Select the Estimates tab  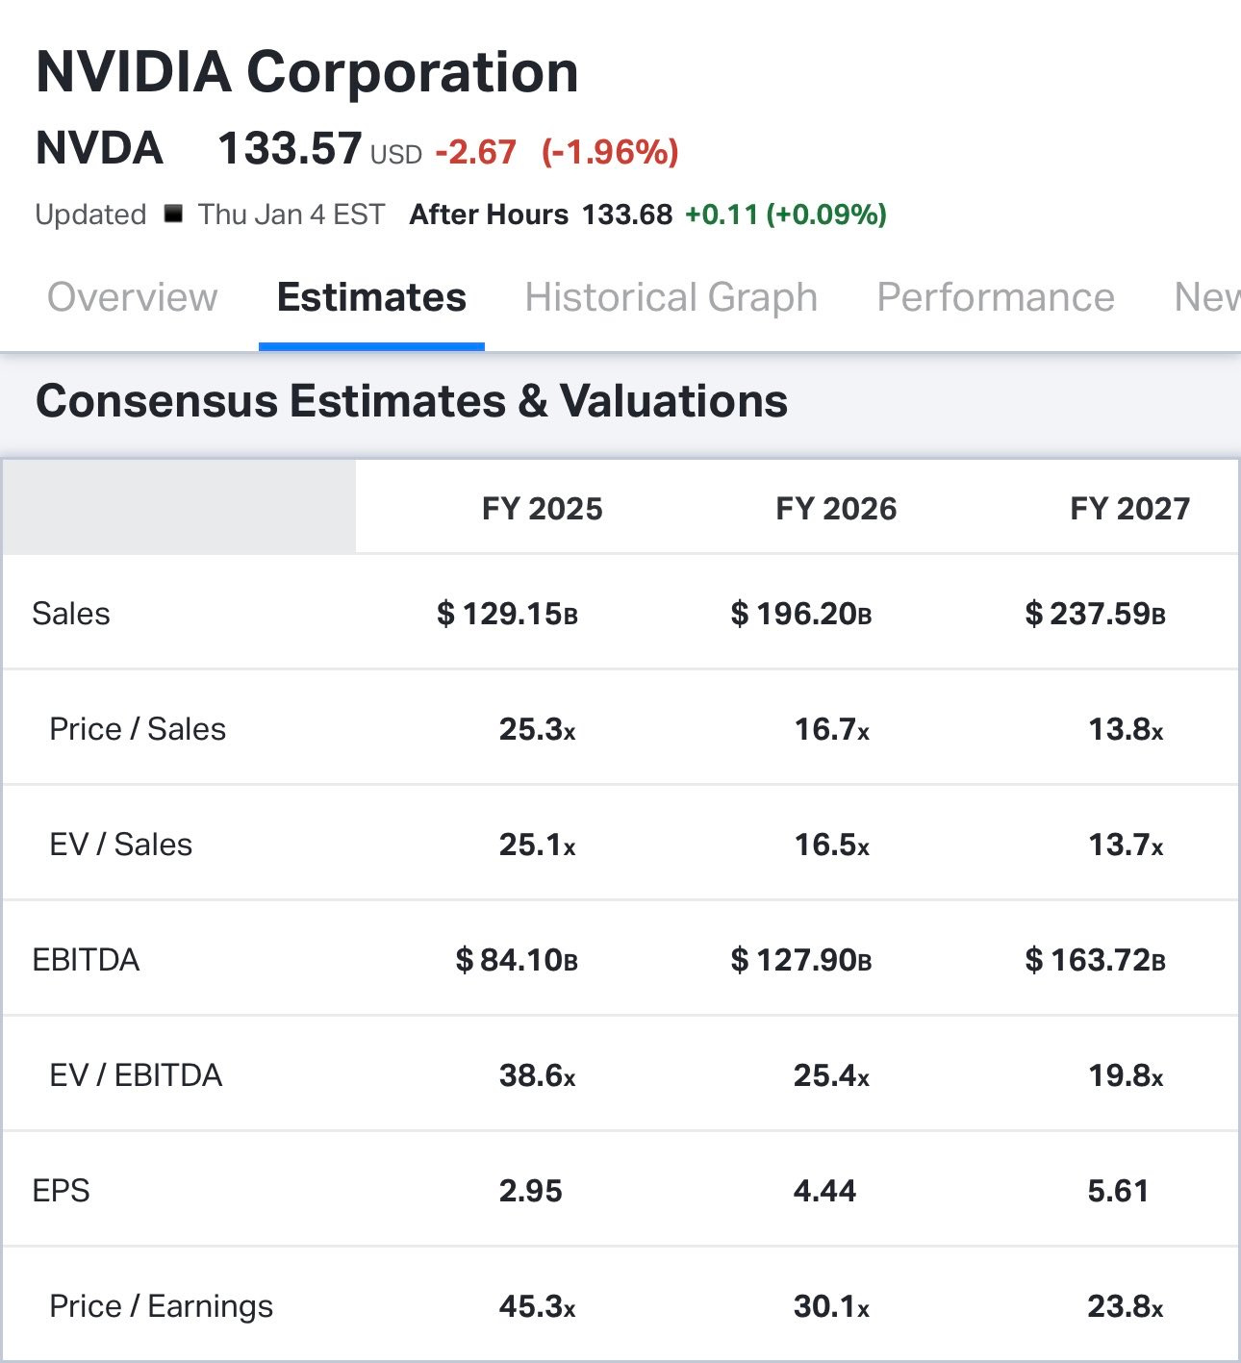click(x=371, y=297)
